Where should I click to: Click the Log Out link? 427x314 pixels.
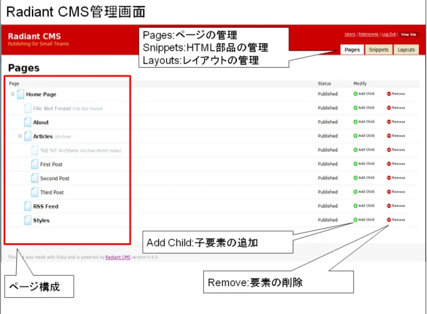pos(389,34)
